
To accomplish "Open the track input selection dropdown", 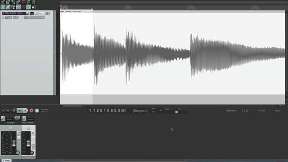I will tap(35, 17).
